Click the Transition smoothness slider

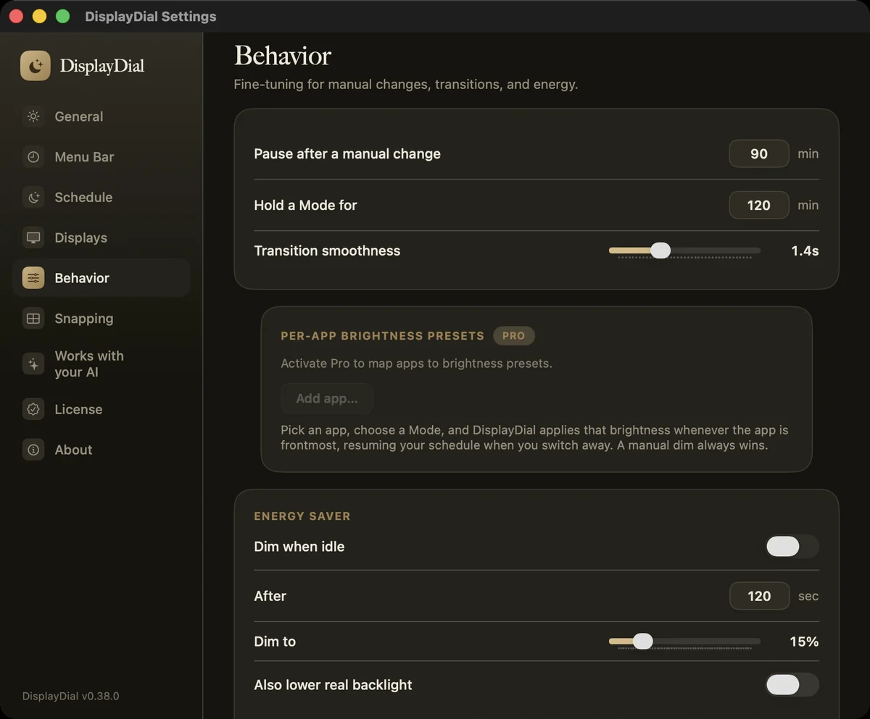684,251
